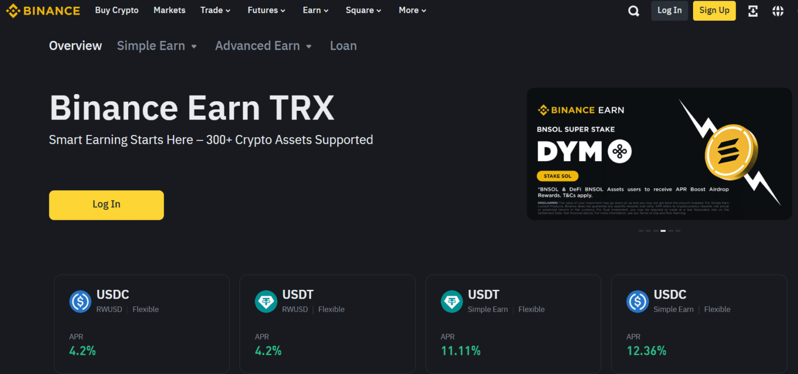Open the Futures menu
Image resolution: width=798 pixels, height=374 pixels.
pyautogui.click(x=265, y=10)
